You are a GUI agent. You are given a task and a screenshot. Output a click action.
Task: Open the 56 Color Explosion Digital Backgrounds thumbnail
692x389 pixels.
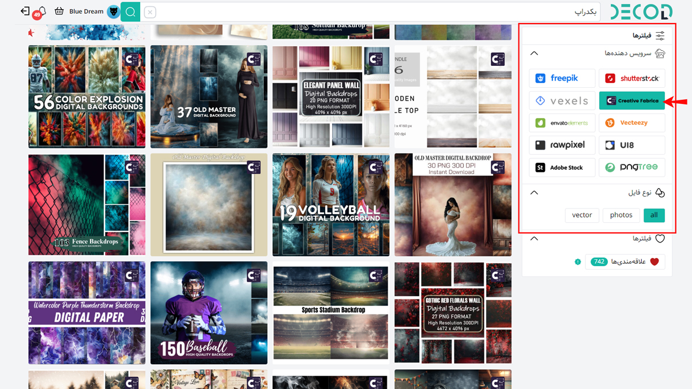pyautogui.click(x=86, y=97)
